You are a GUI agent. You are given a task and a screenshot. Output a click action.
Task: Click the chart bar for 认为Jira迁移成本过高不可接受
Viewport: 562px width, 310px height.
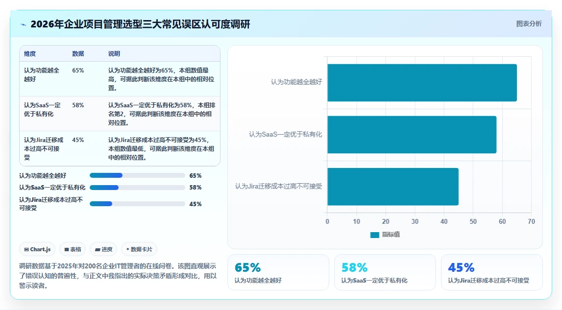[x=393, y=187]
